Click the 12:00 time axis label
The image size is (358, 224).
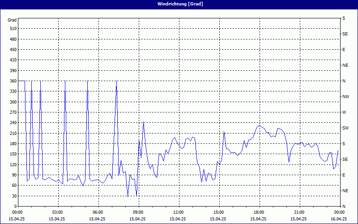(x=178, y=212)
